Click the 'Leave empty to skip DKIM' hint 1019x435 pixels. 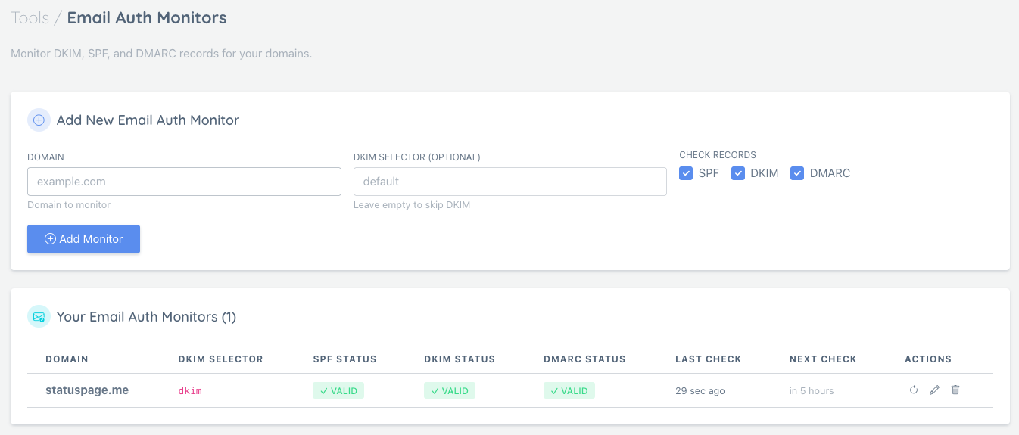pos(412,205)
